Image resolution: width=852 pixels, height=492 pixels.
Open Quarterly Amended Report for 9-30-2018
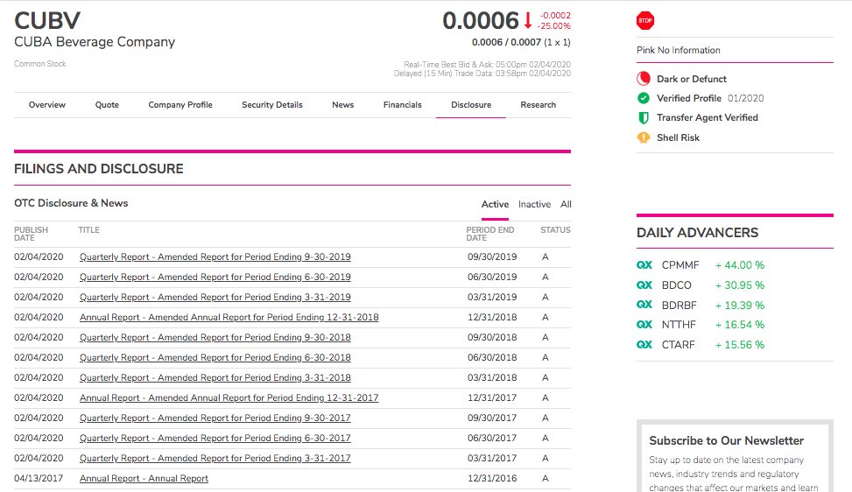pyautogui.click(x=215, y=337)
